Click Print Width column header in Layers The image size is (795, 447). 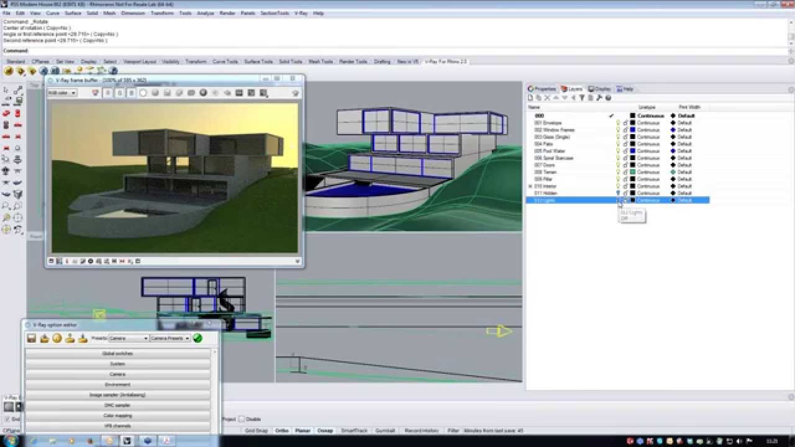coord(689,107)
